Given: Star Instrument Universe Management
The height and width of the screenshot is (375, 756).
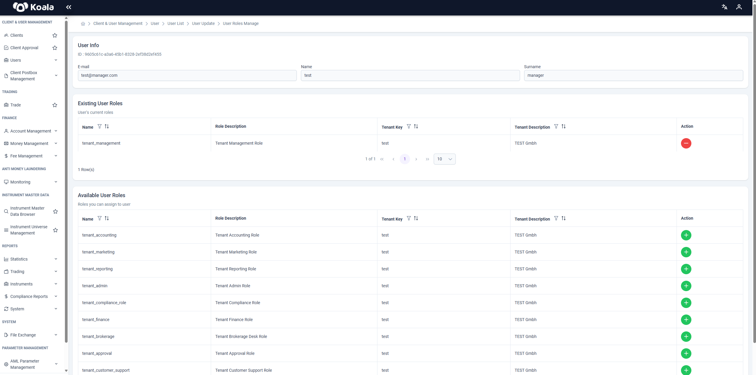Looking at the screenshot, I should click(x=55, y=230).
